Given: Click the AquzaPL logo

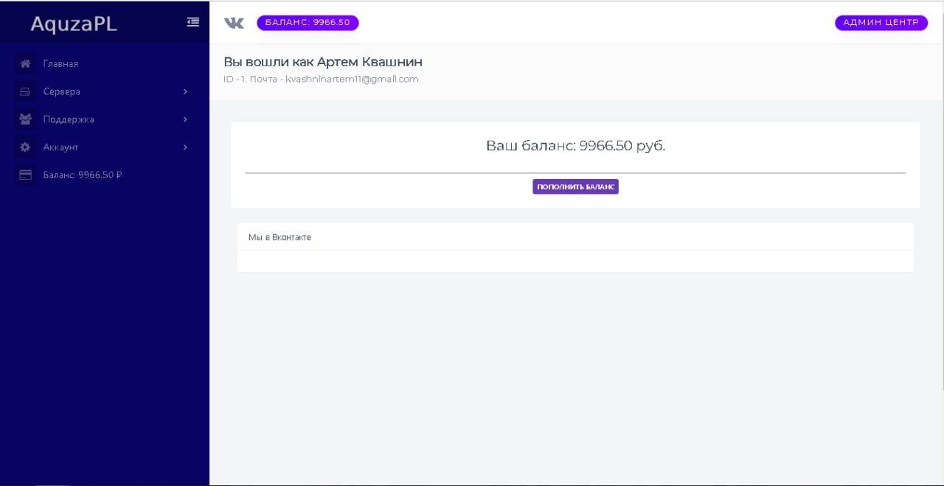Looking at the screenshot, I should coord(74,24).
